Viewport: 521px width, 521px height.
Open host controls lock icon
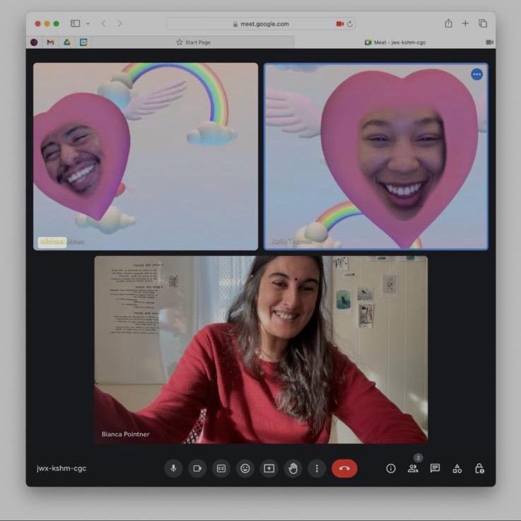479,468
